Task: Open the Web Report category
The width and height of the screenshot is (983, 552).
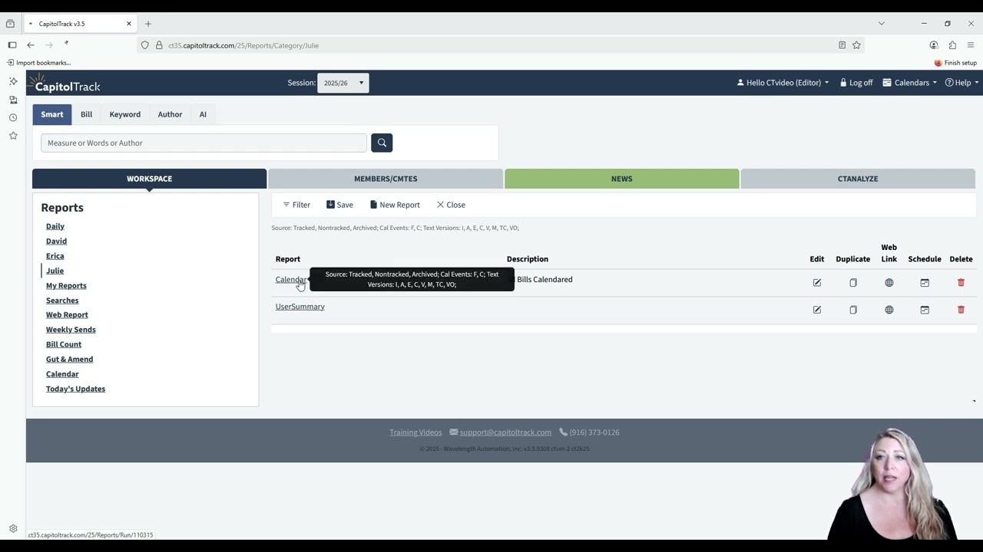Action: click(67, 315)
